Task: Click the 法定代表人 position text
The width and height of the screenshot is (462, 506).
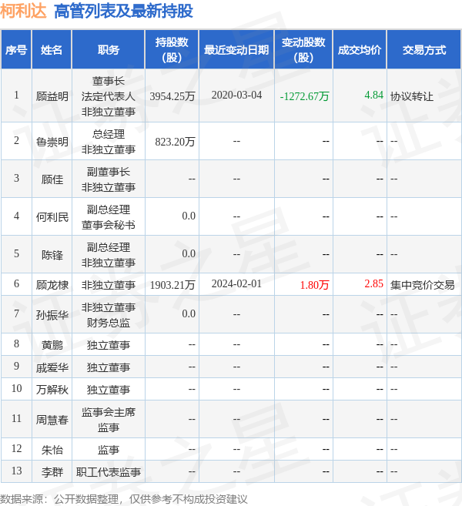Action: tap(108, 96)
